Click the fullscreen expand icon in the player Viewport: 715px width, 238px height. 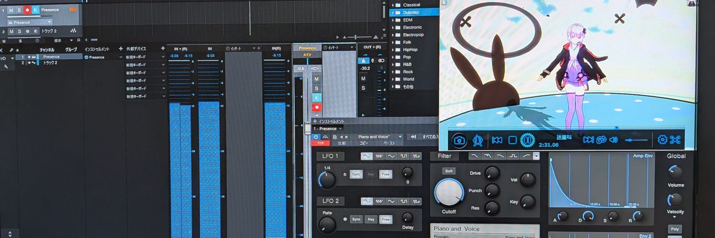[675, 140]
